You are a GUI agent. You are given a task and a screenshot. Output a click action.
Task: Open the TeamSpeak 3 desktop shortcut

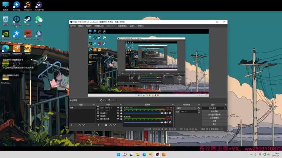[x=39, y=36]
